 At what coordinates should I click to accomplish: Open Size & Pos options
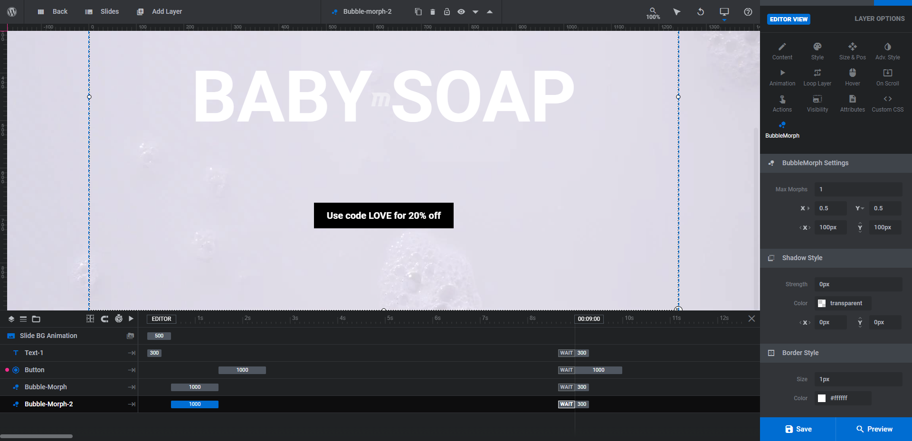point(852,51)
